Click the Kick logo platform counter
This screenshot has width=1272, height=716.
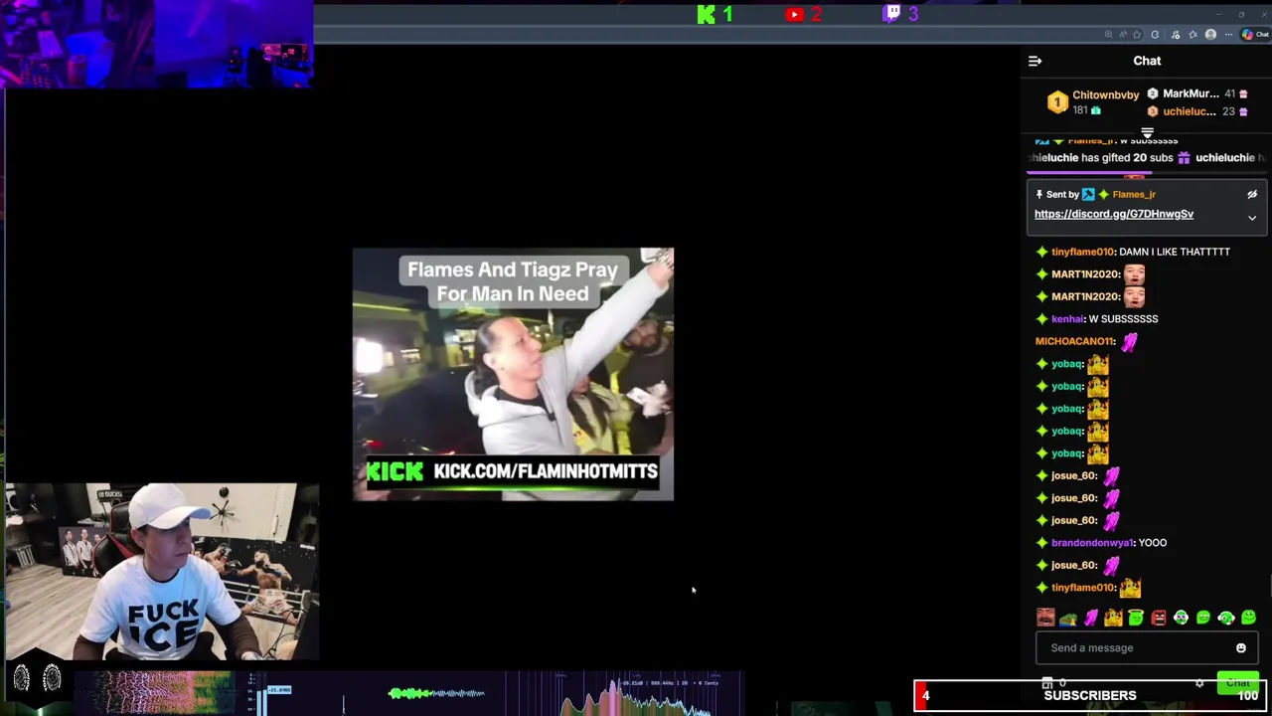pyautogui.click(x=715, y=14)
